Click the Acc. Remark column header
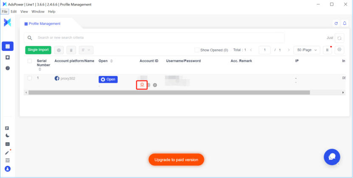353x178 pixels. 241,61
